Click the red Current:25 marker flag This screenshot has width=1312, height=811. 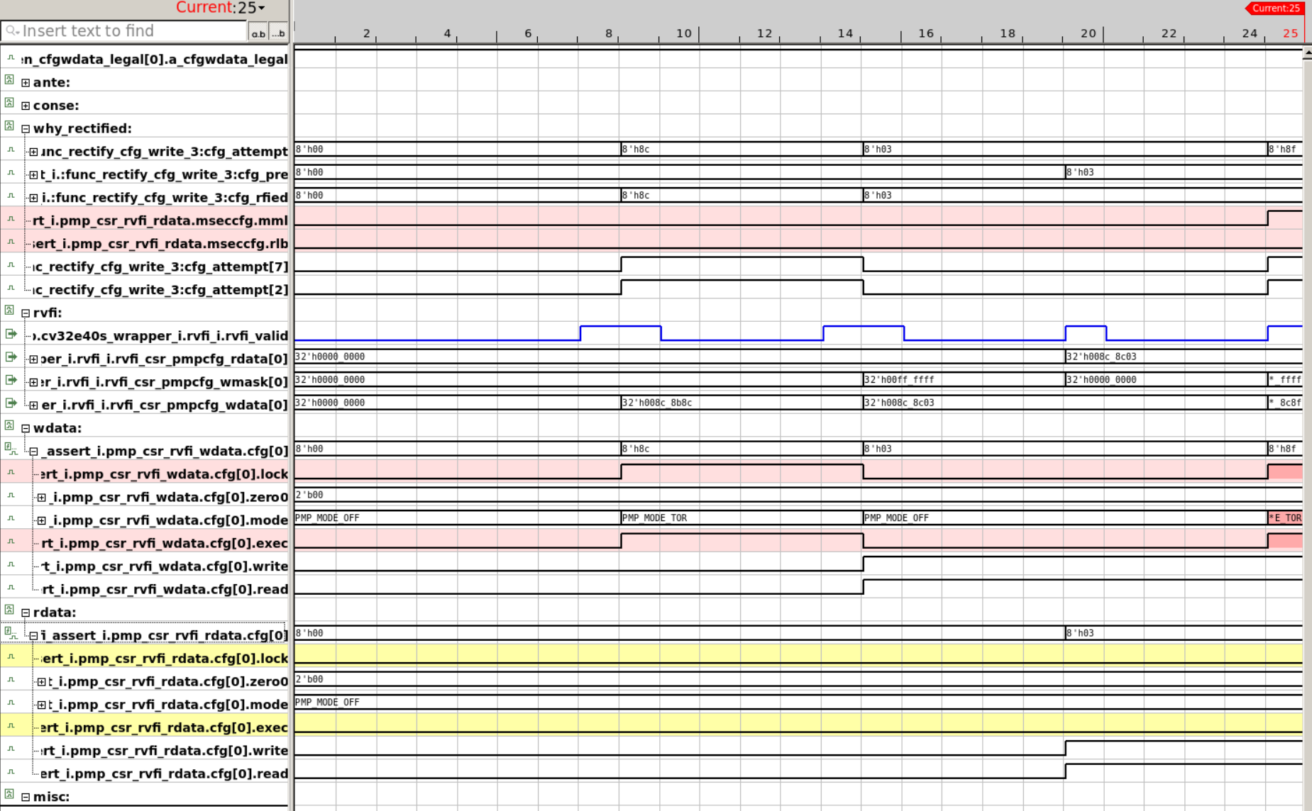1275,9
